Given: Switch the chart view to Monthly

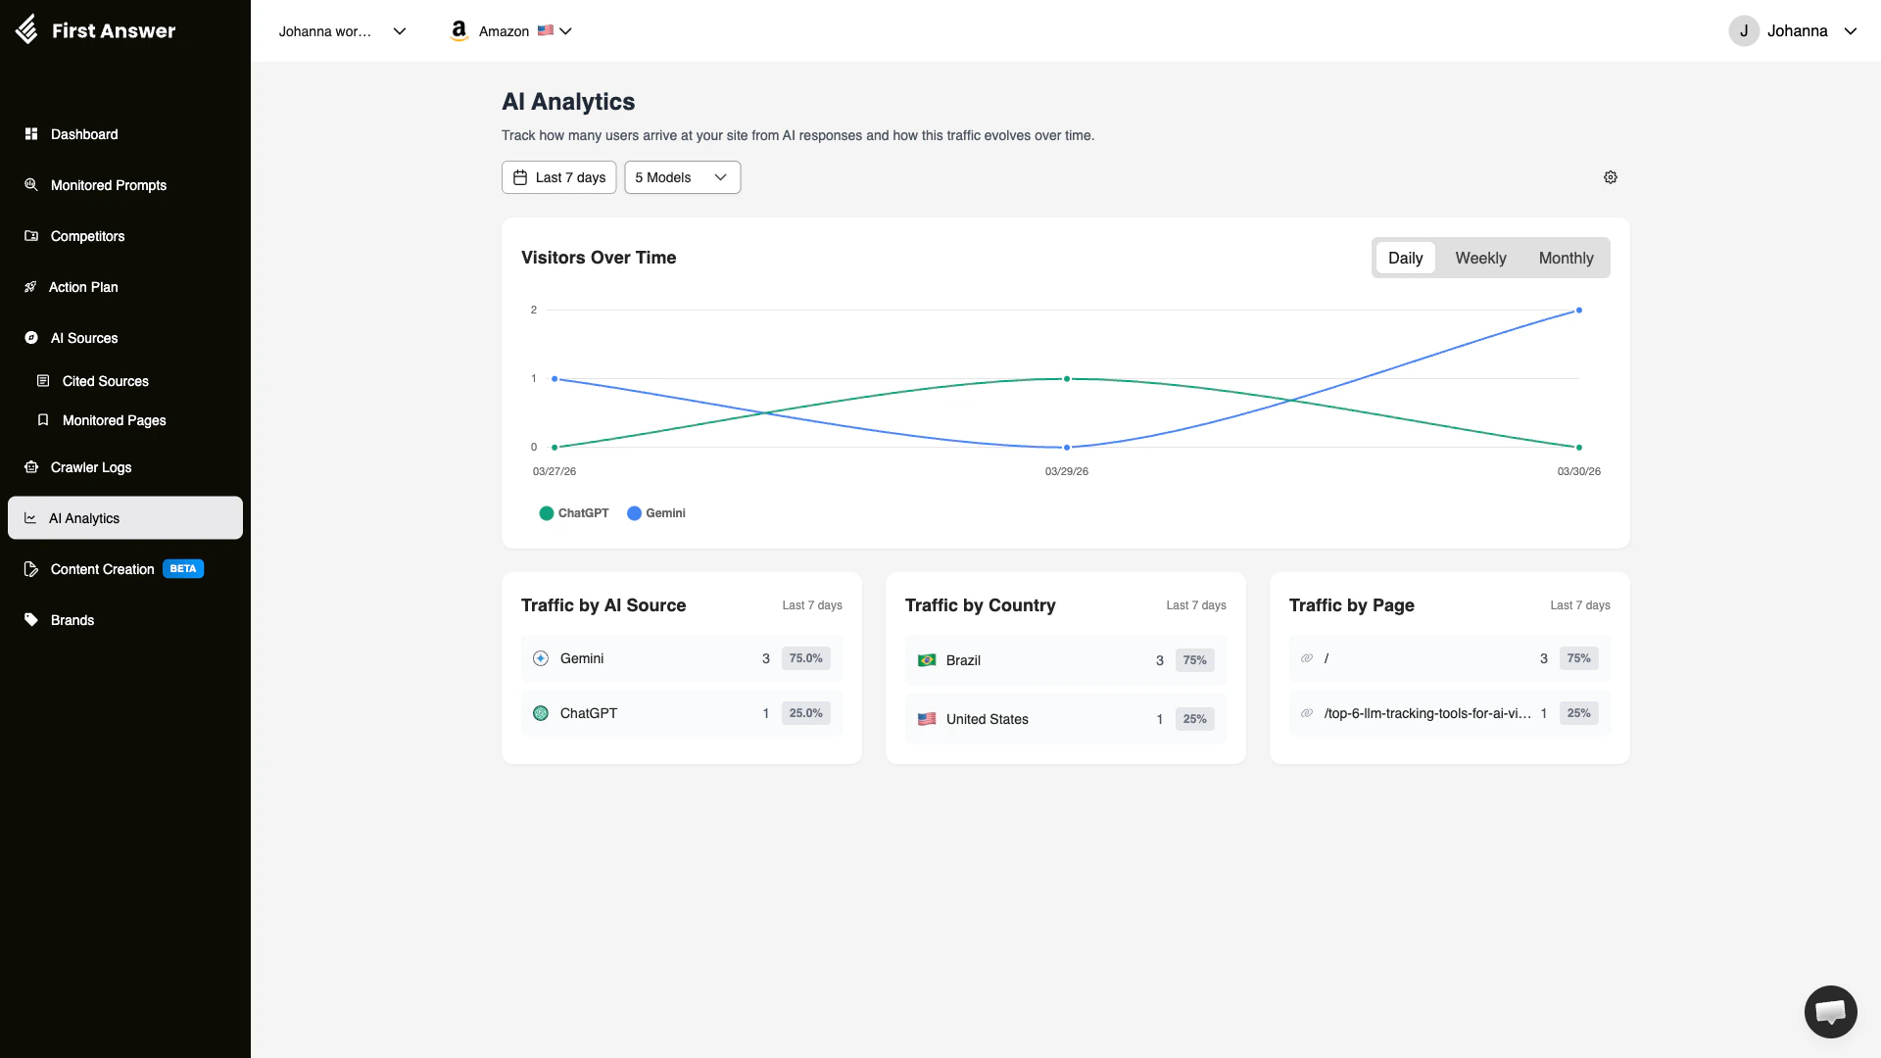Looking at the screenshot, I should (x=1566, y=258).
